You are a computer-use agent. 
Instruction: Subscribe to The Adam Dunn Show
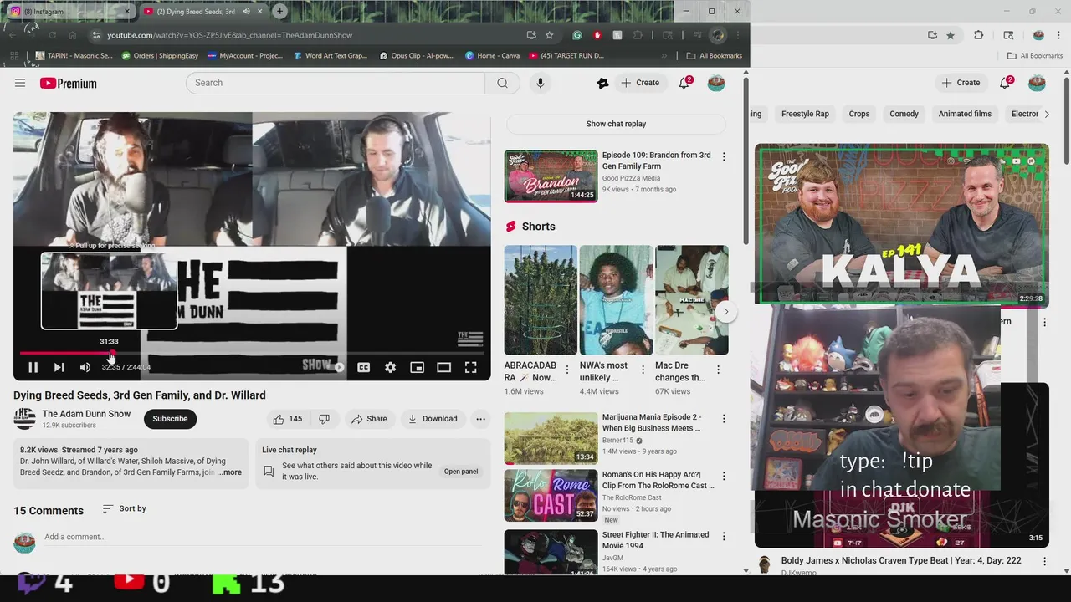tap(170, 419)
